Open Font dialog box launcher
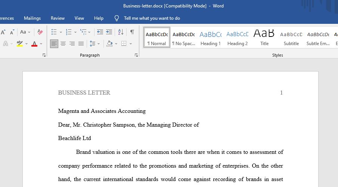Image resolution: width=338 pixels, height=187 pixels. pyautogui.click(x=44, y=55)
